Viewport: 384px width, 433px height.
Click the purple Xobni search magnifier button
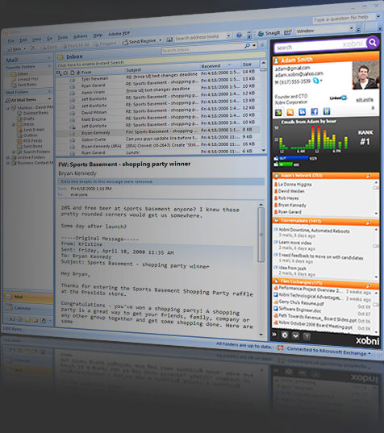[373, 43]
